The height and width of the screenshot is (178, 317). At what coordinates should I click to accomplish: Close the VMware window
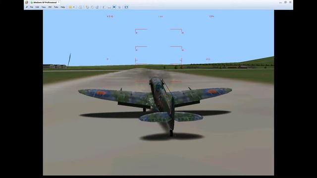coord(290,2)
